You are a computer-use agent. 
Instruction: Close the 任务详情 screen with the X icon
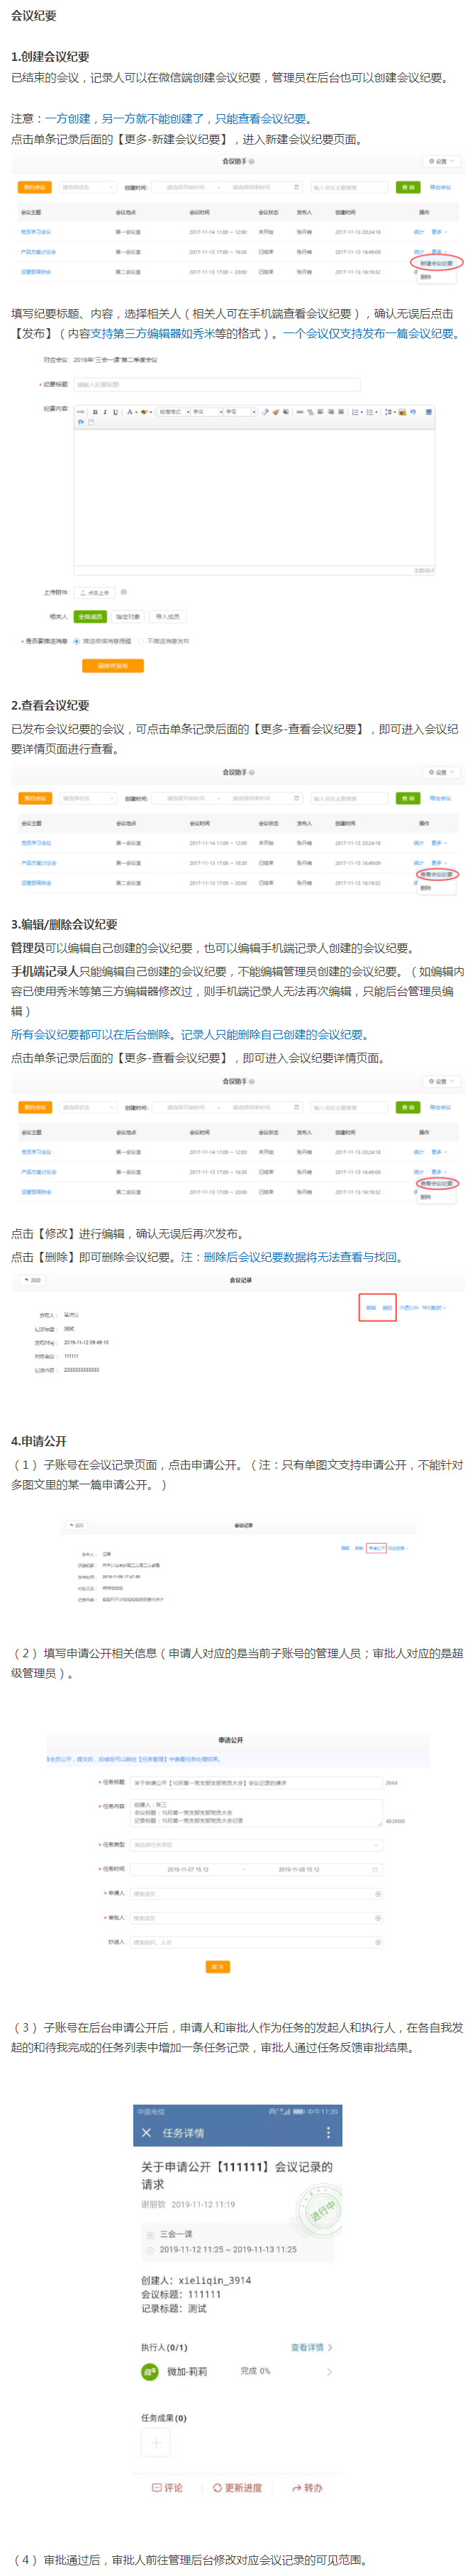click(147, 2133)
